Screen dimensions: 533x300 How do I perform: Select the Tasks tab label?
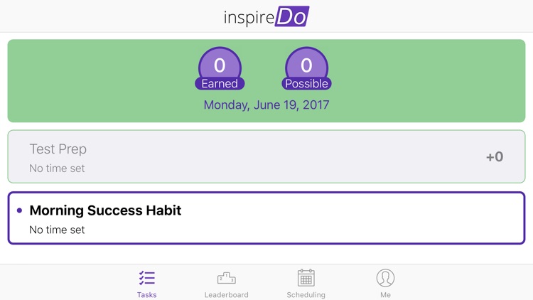point(147,294)
